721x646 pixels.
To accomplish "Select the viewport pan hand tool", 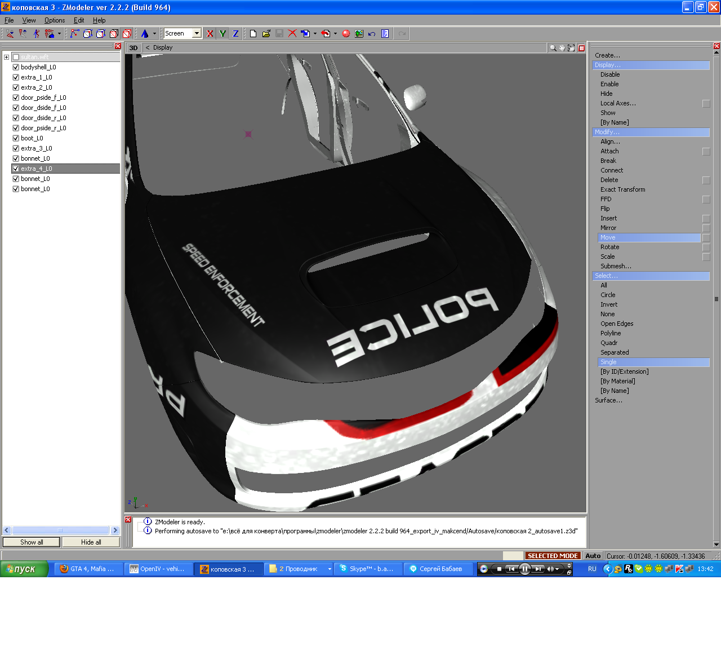I will 562,48.
